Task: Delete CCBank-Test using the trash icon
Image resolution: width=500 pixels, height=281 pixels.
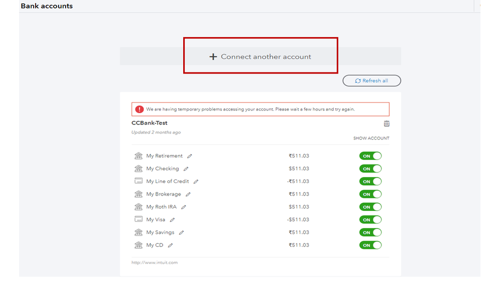Action: (386, 123)
